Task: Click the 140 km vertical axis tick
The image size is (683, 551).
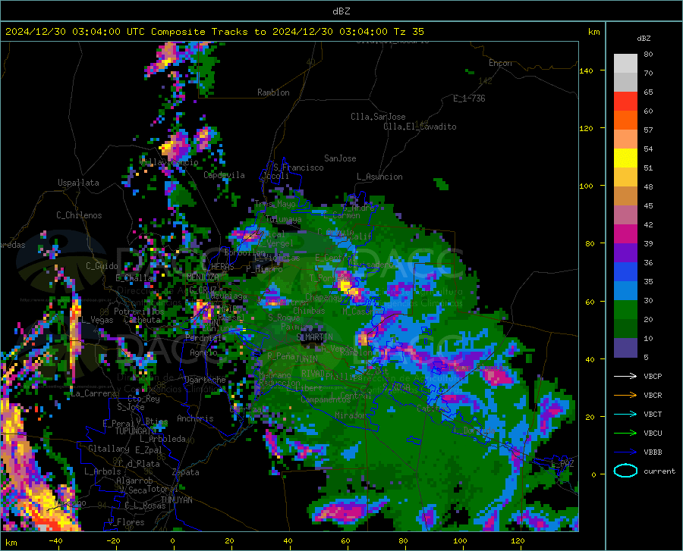Action: click(x=586, y=71)
